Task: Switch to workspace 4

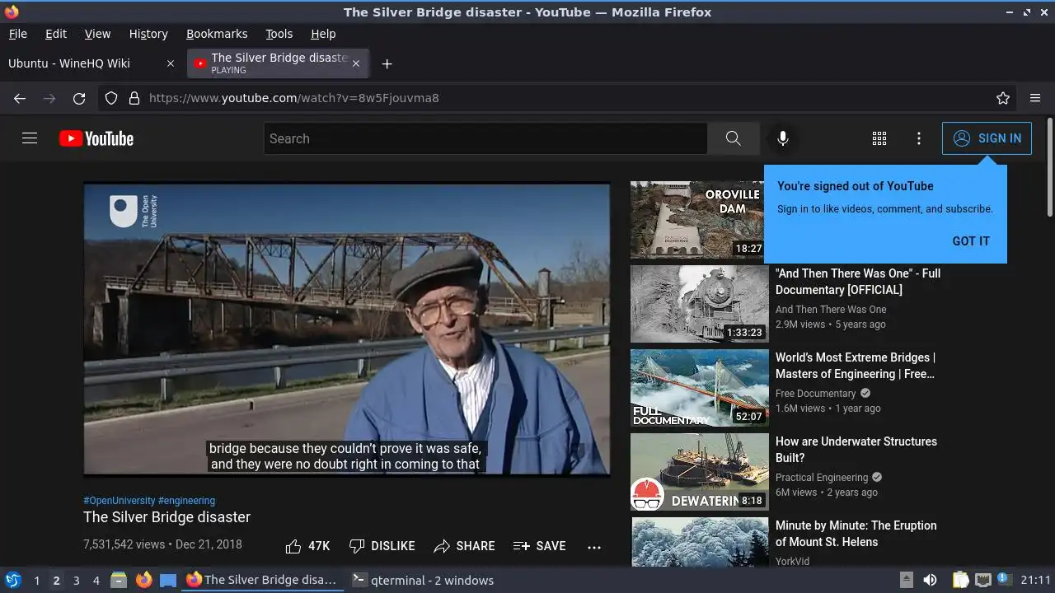Action: 96,581
